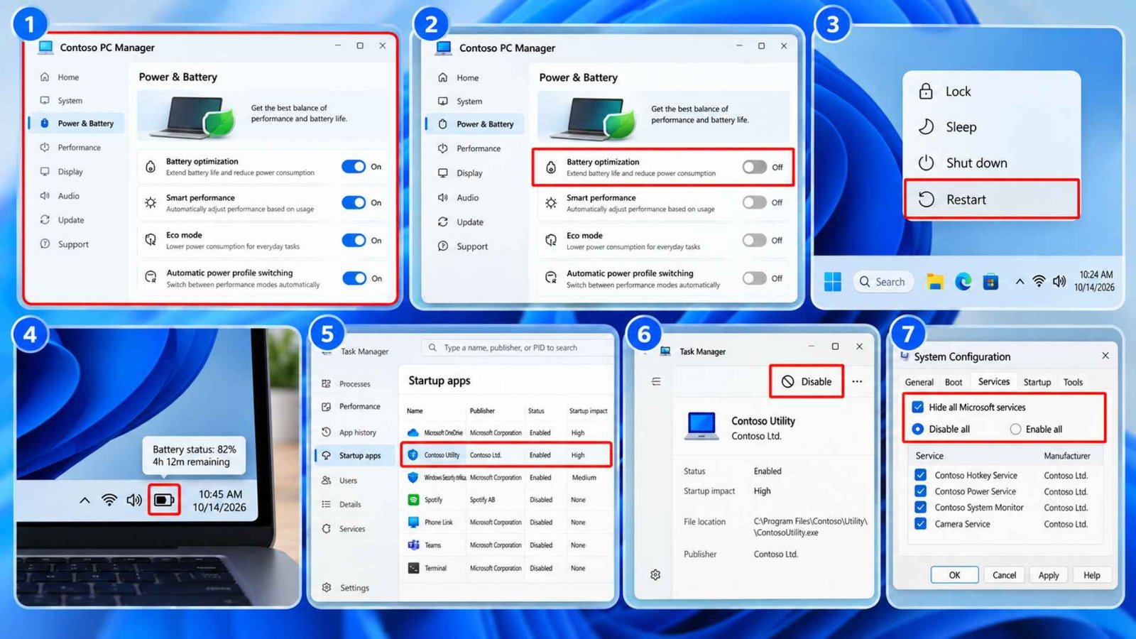This screenshot has width=1136, height=639.
Task: Toggle Automatic power profile switching in panel 2
Action: (754, 278)
